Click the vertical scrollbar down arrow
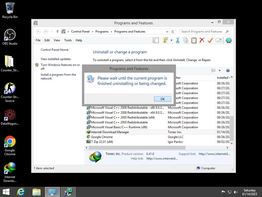262x197 pixels. (x=232, y=143)
